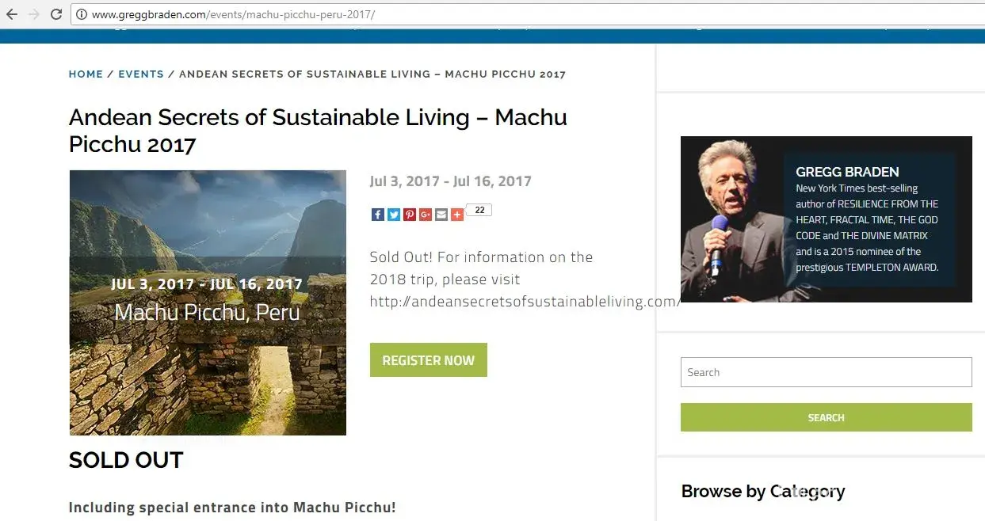Click the share count bubble showing 22
The width and height of the screenshot is (985, 521).
coord(479,210)
